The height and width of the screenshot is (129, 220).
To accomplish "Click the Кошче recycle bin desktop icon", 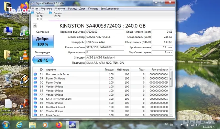I will 8,81.
